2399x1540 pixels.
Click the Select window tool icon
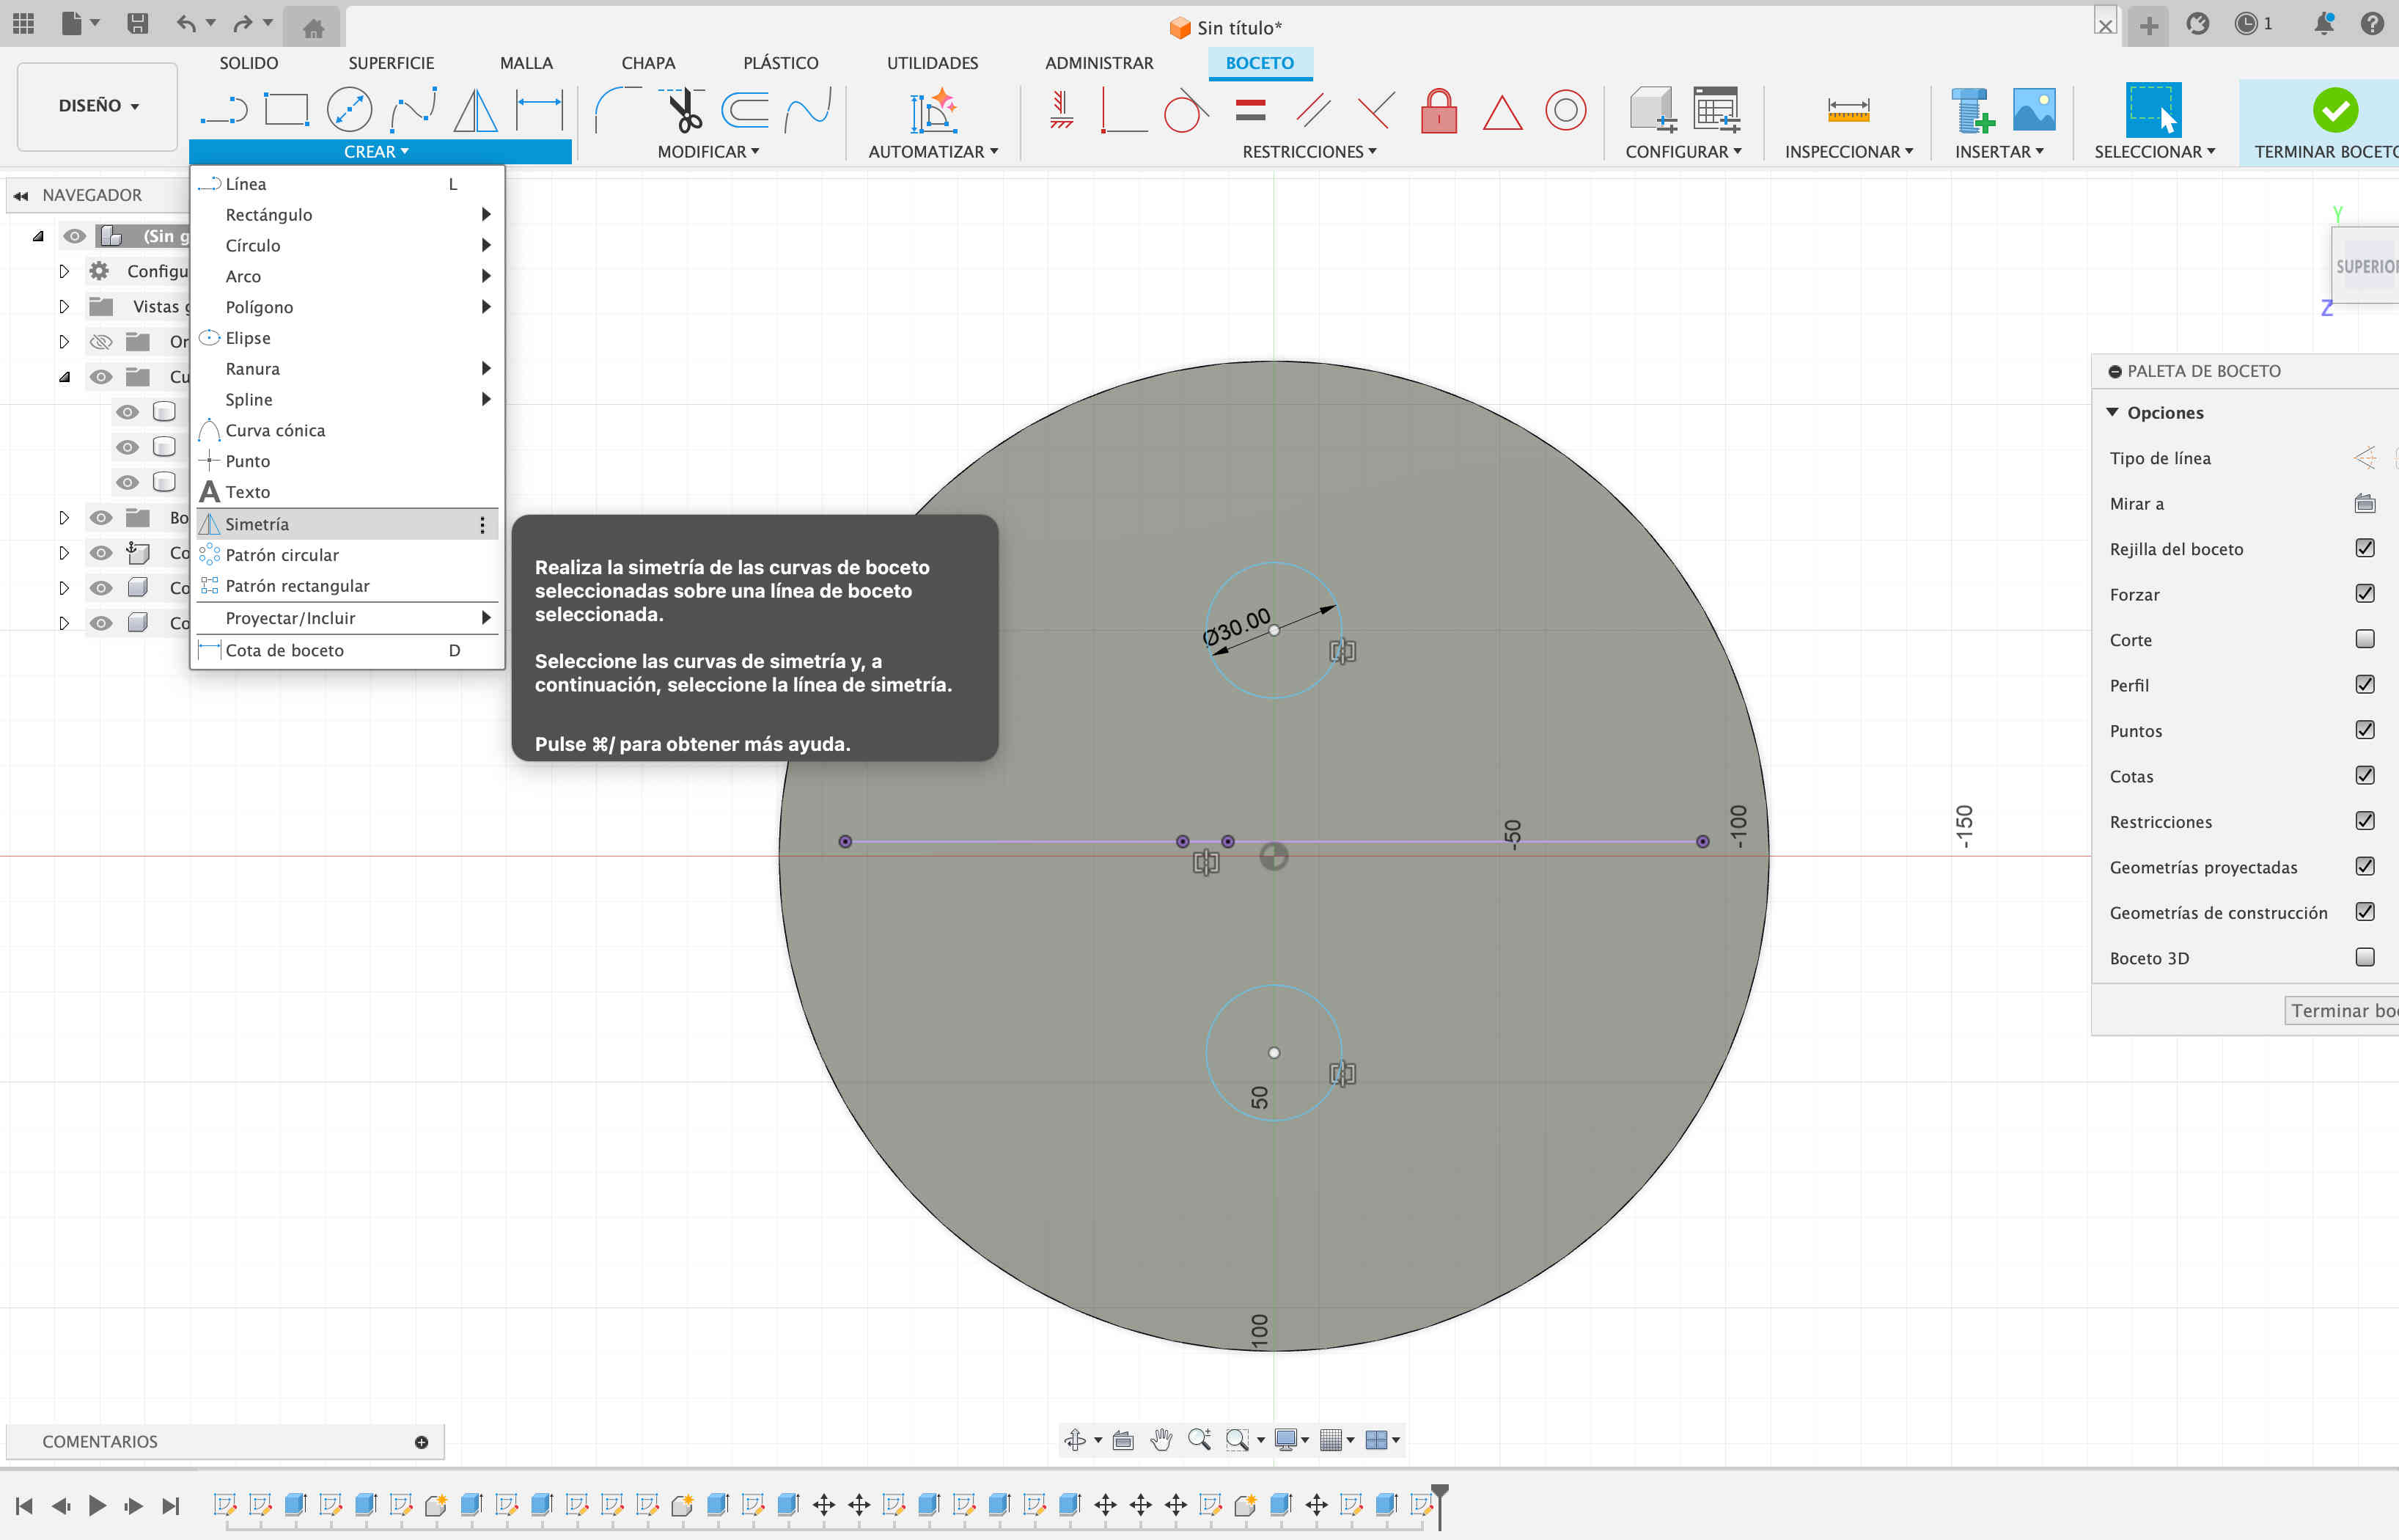click(x=2154, y=110)
